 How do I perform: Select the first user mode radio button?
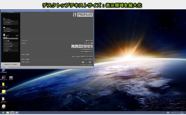[86, 40]
